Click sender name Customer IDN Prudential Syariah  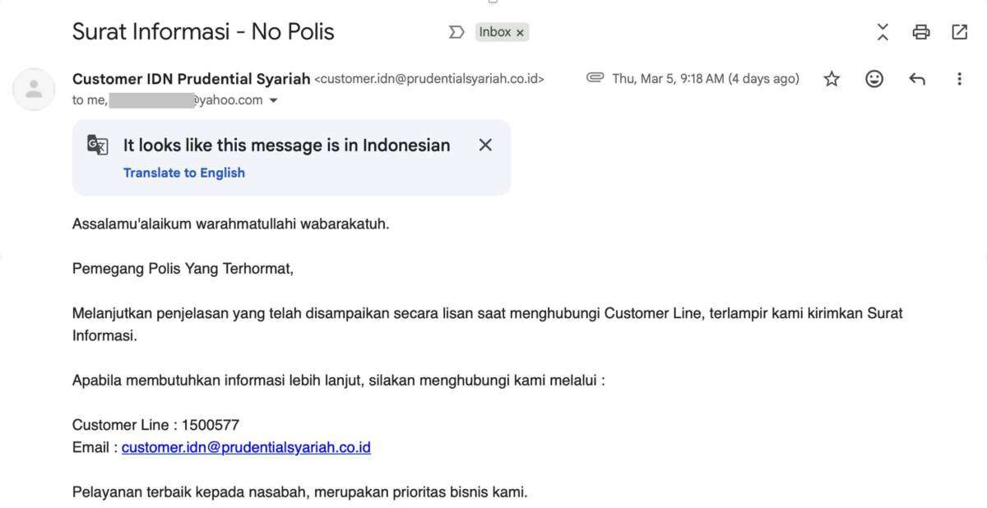click(191, 79)
